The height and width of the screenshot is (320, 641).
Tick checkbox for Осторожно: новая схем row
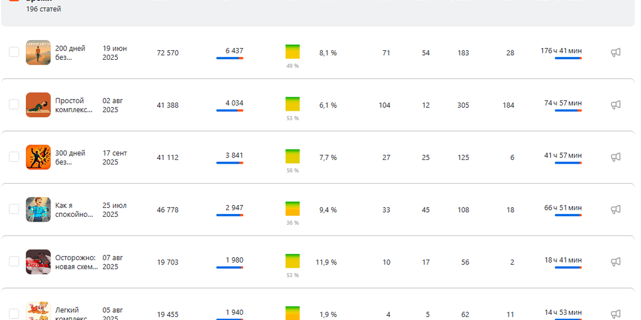click(x=14, y=261)
